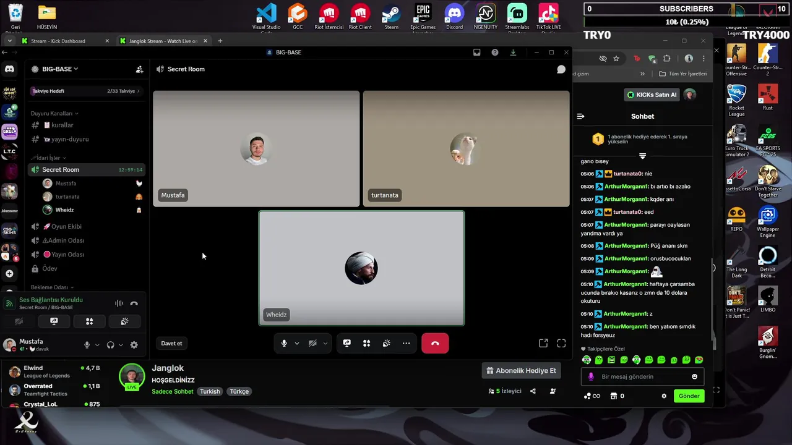Open the Takviye Hedefi boost goal
The width and height of the screenshot is (792, 445).
point(85,91)
